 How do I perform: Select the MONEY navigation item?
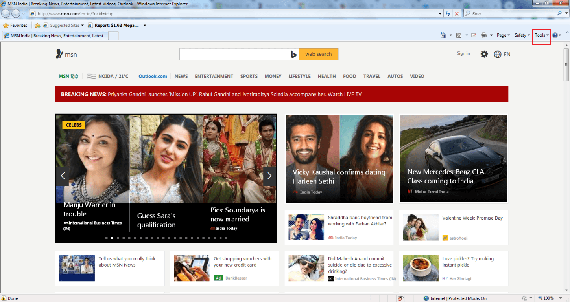coord(273,76)
